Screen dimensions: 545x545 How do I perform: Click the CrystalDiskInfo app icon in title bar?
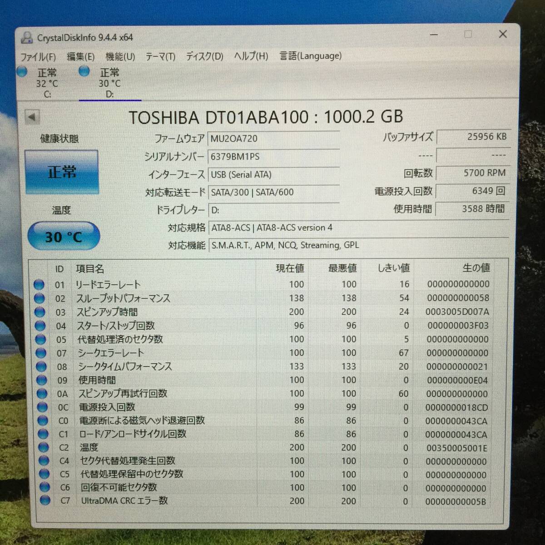tap(27, 38)
